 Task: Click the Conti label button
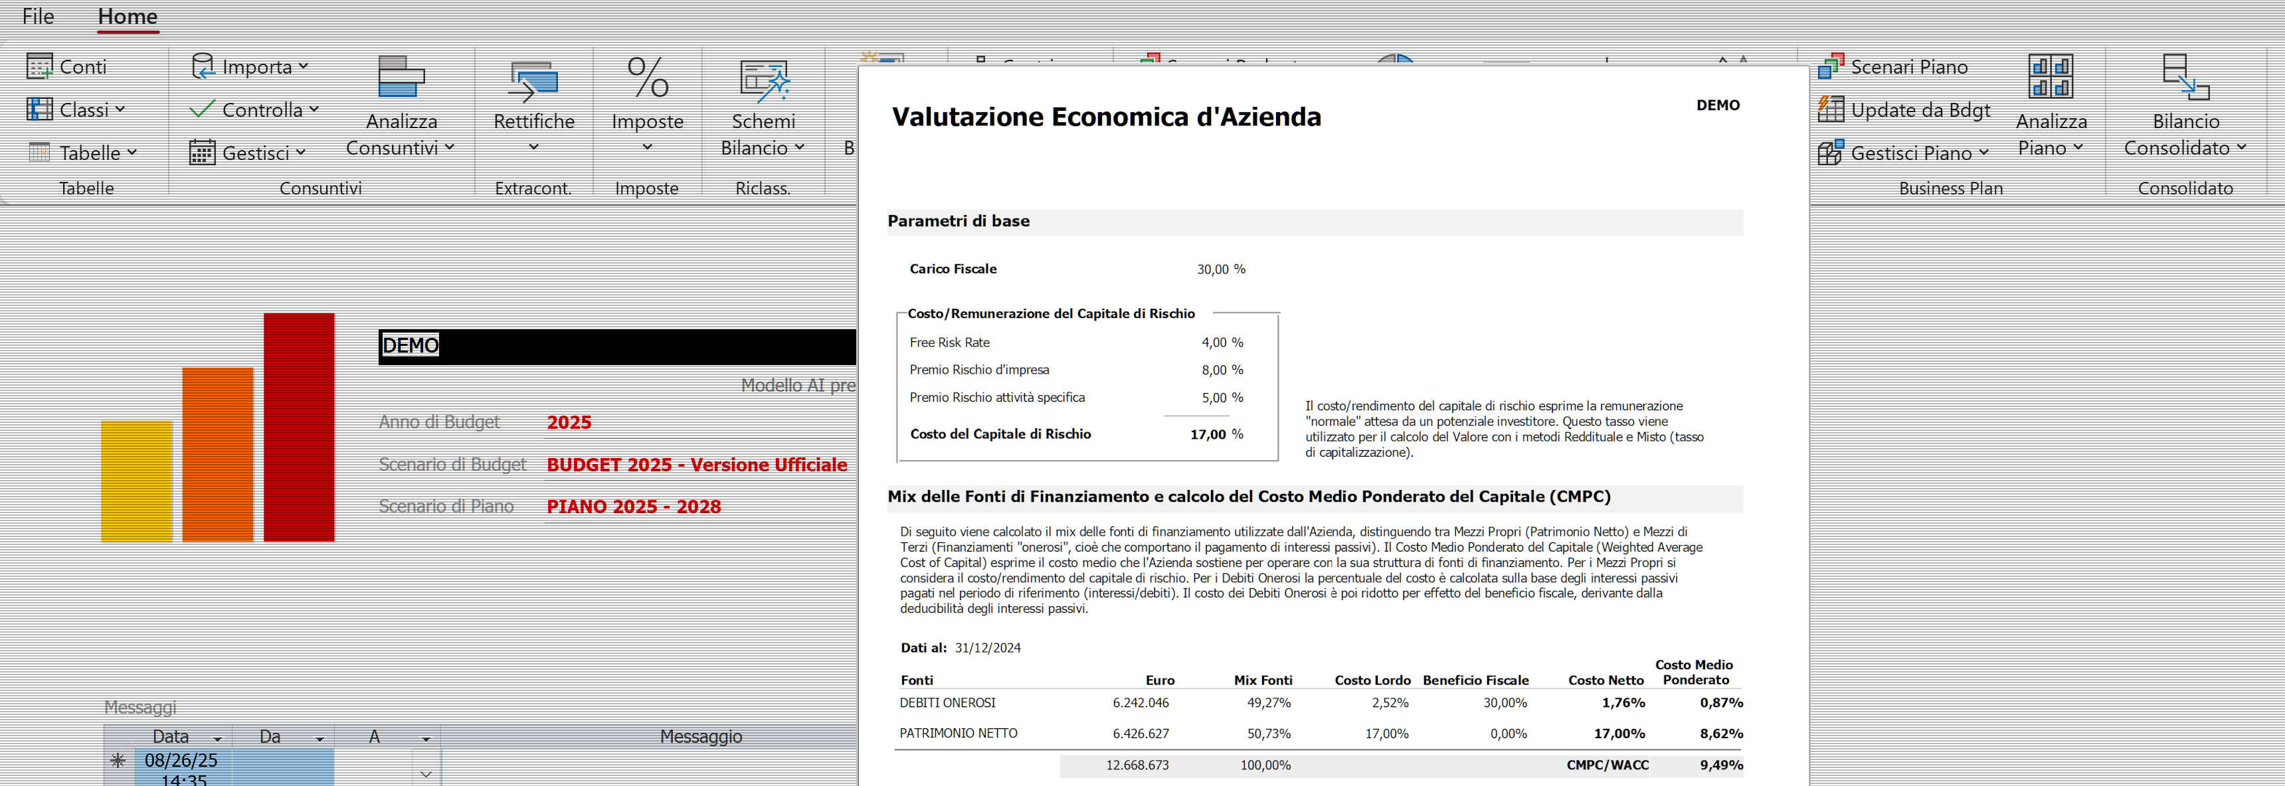point(82,66)
